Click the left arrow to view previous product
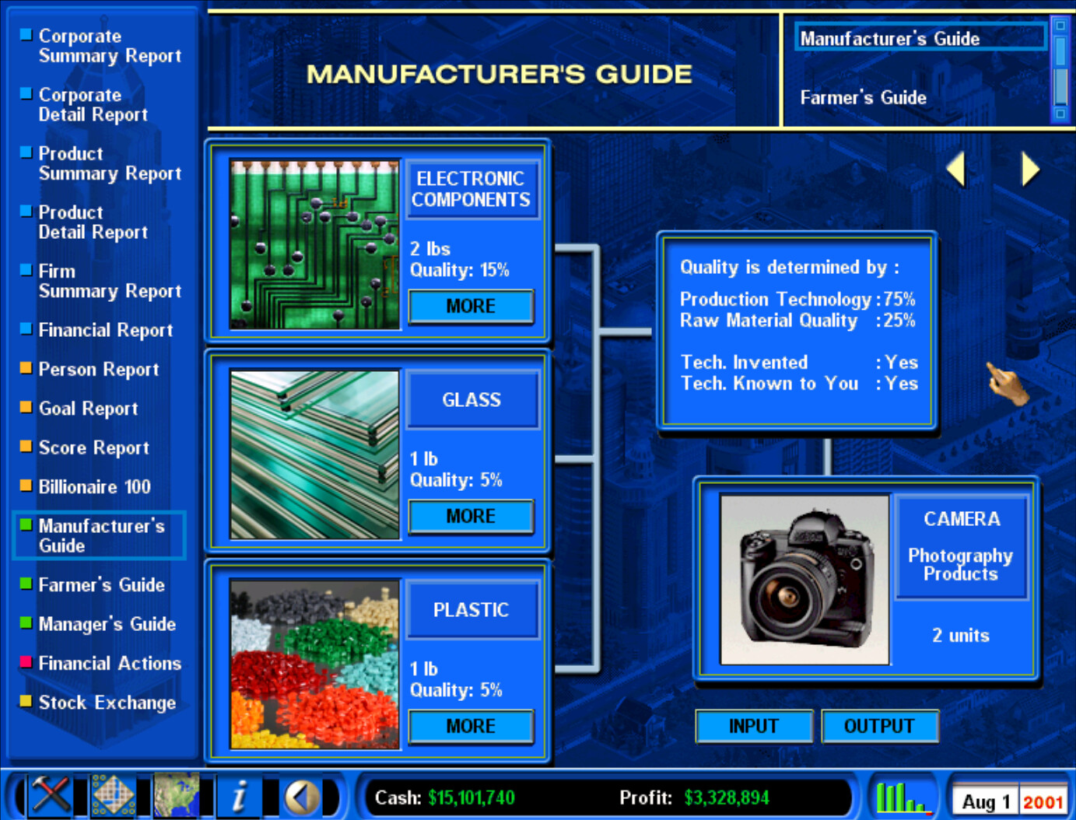 (x=957, y=170)
